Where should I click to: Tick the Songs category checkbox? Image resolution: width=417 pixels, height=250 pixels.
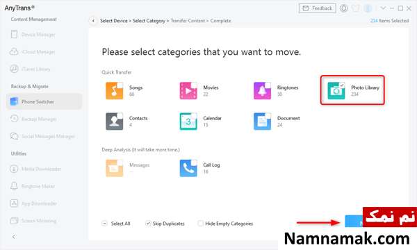(x=120, y=85)
